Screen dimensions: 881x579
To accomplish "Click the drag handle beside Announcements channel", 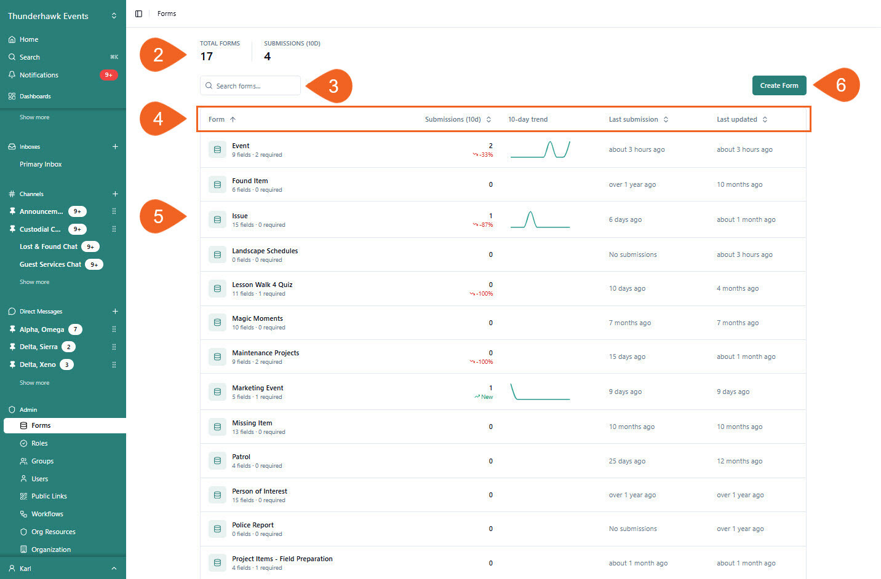I will pyautogui.click(x=114, y=211).
